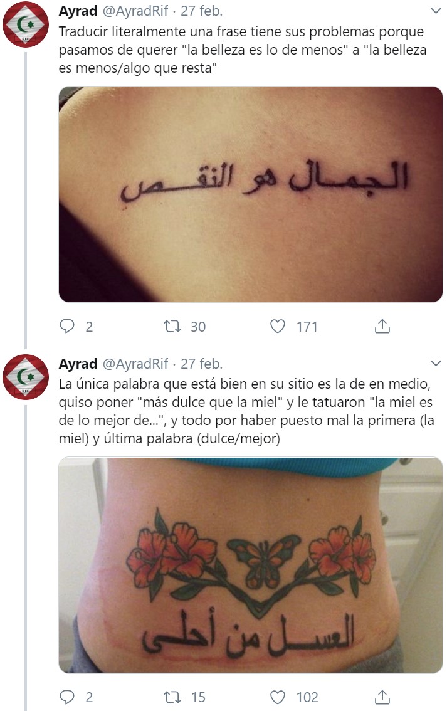Reply to the second tweet about miel
Viewport: 447px width, 711px height.
(x=67, y=697)
